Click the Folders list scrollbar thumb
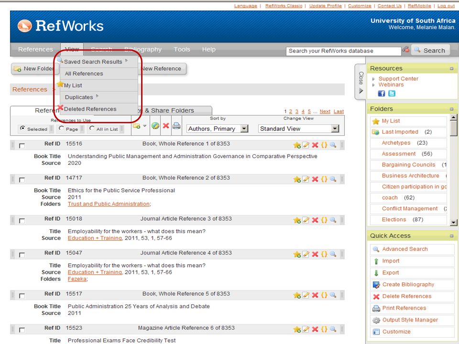Screen dimensions: 459x344 pyautogui.click(x=453, y=129)
